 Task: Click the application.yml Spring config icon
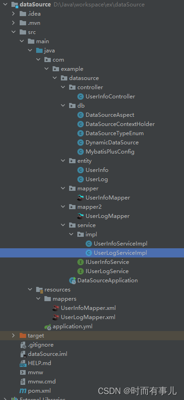click(x=48, y=326)
